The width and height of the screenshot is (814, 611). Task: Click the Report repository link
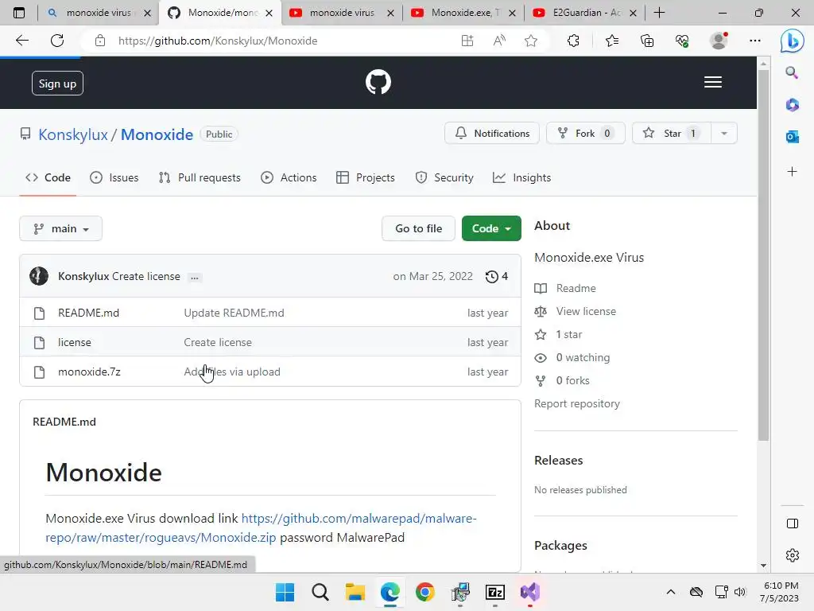tap(577, 403)
